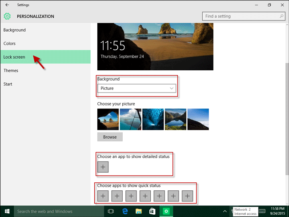The height and width of the screenshot is (217, 289).
Task: Click sixth quick status plus button
Action: tap(173, 196)
